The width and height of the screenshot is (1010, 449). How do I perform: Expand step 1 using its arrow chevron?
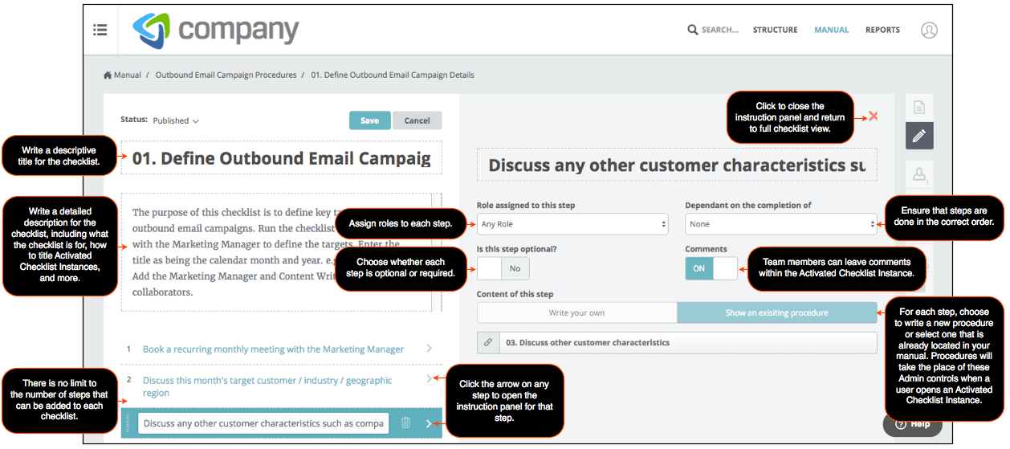coord(430,349)
